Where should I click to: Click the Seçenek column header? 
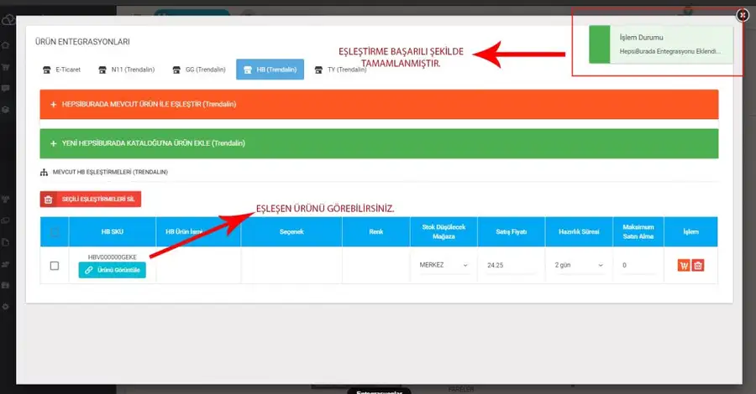point(291,232)
